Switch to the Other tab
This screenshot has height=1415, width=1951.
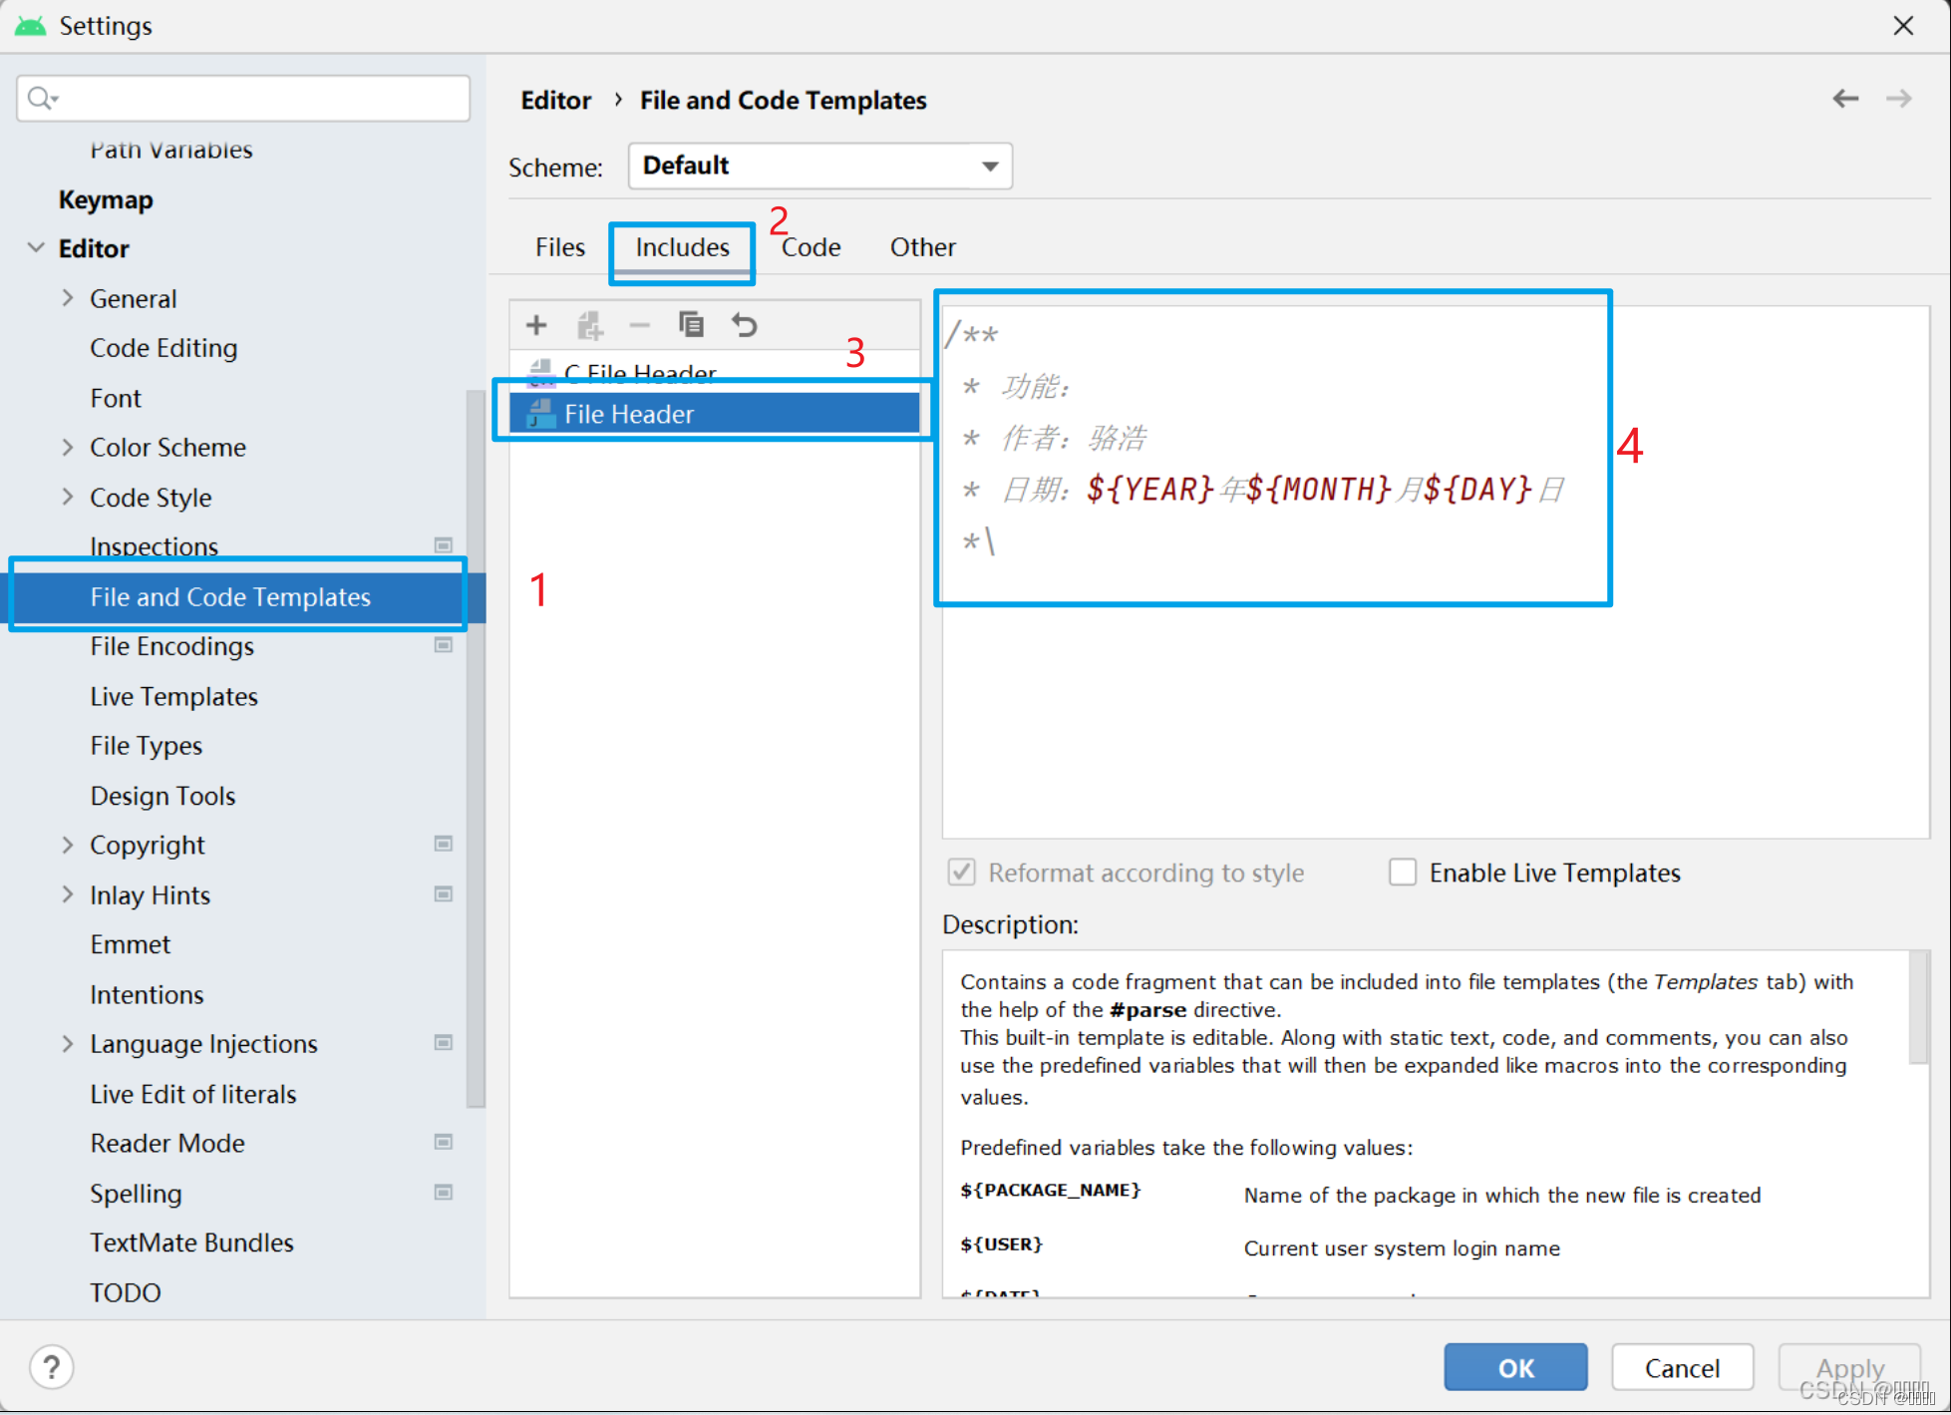922,247
